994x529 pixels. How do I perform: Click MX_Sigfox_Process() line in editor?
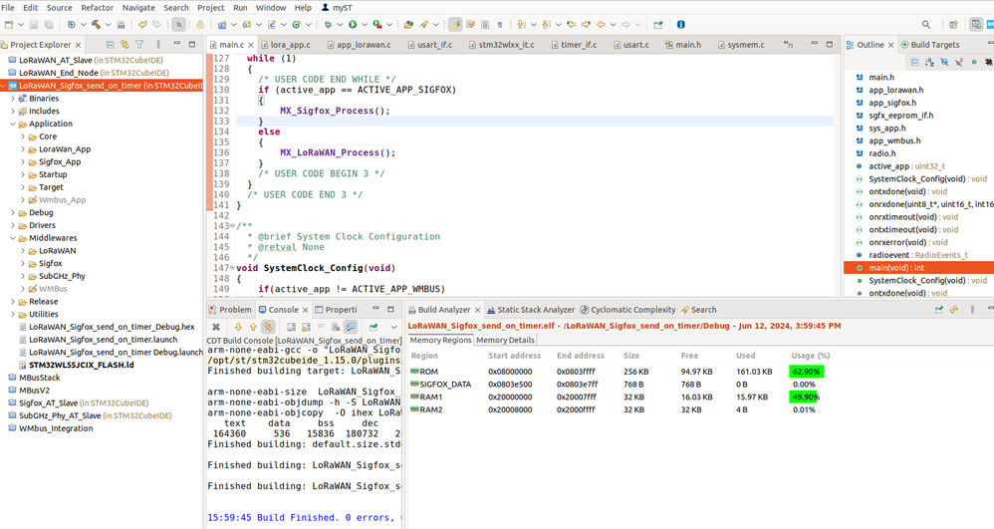click(336, 111)
